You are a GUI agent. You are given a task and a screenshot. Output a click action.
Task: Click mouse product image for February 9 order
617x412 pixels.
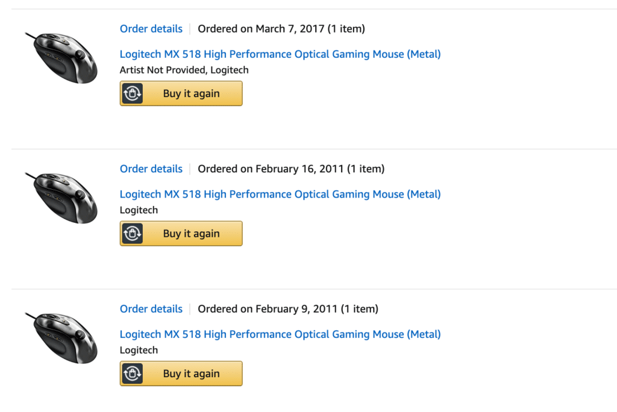tap(61, 338)
